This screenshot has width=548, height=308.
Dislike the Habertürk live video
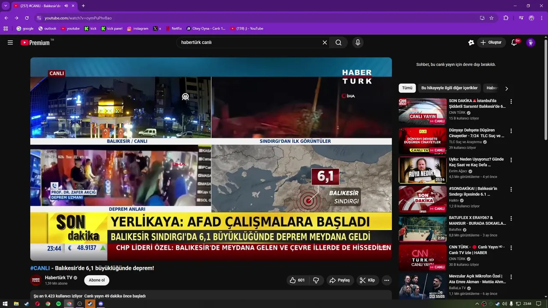point(316,280)
